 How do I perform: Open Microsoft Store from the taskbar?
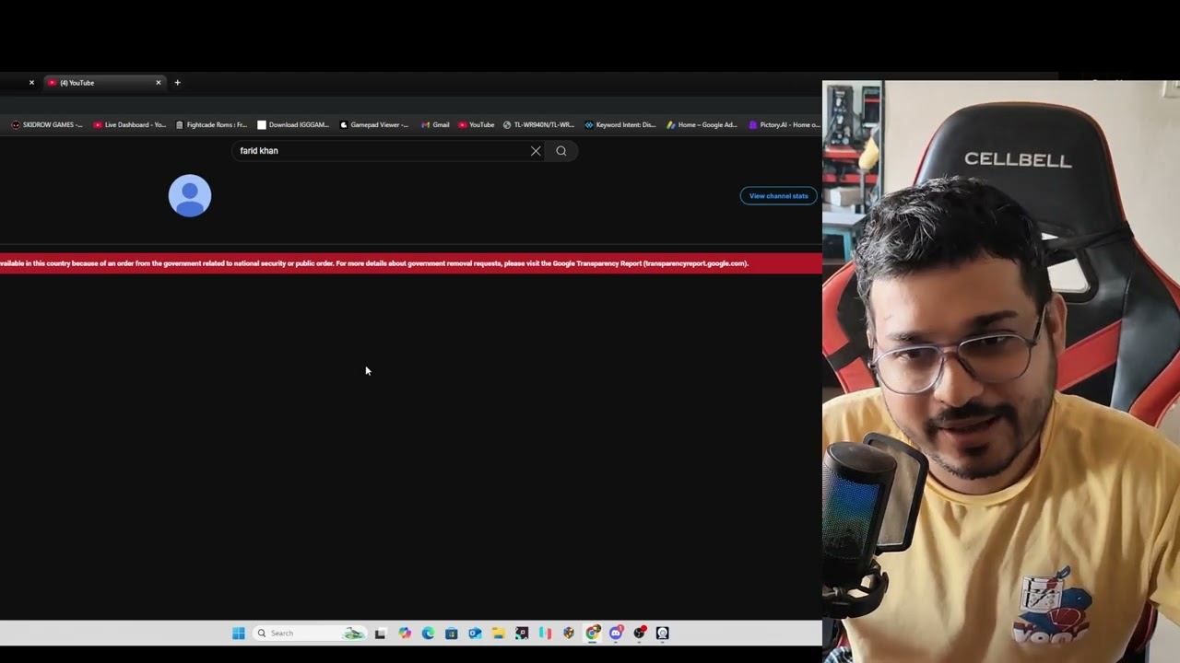451,633
